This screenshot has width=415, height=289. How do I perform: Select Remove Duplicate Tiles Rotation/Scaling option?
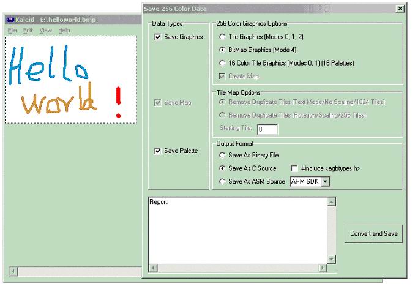click(222, 115)
